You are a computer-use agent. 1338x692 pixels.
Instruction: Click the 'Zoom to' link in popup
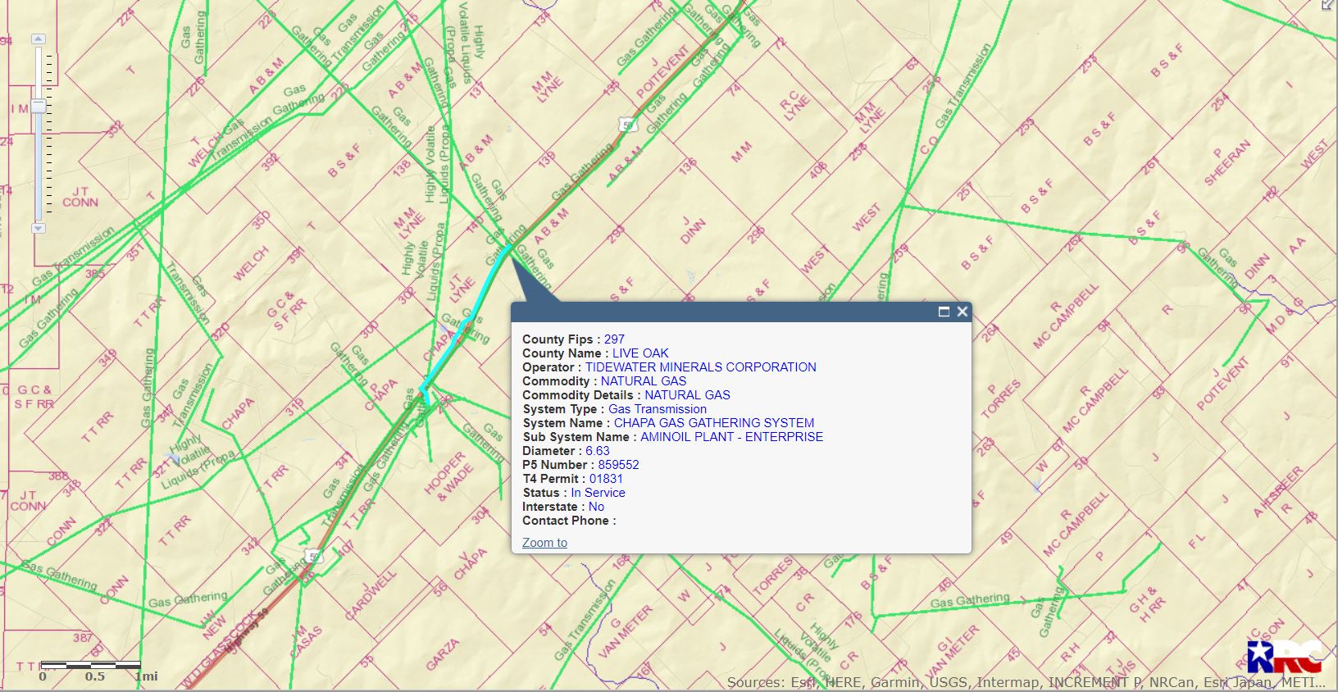click(x=544, y=543)
